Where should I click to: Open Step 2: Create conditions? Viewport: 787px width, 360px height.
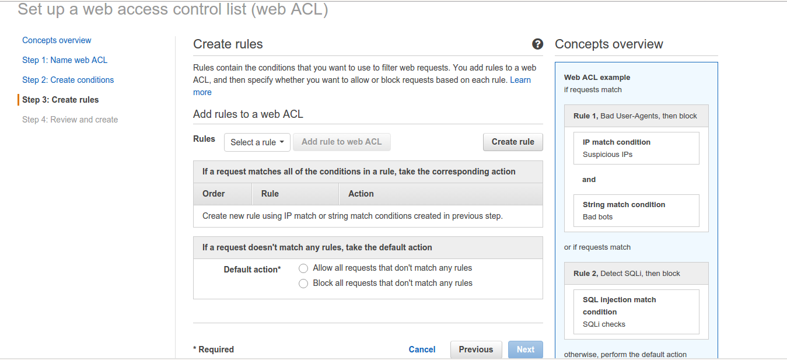click(68, 80)
